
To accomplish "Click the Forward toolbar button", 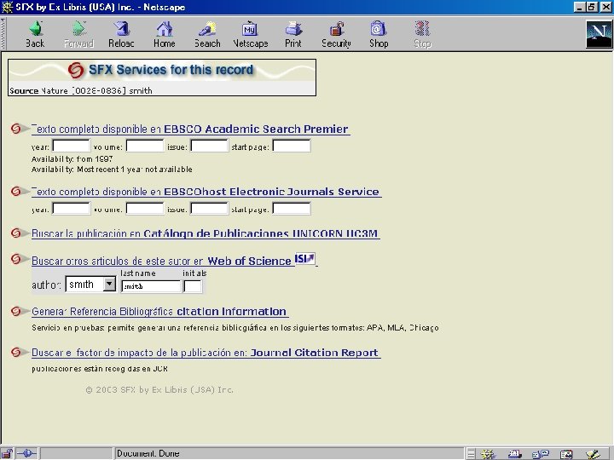I will 78,34.
